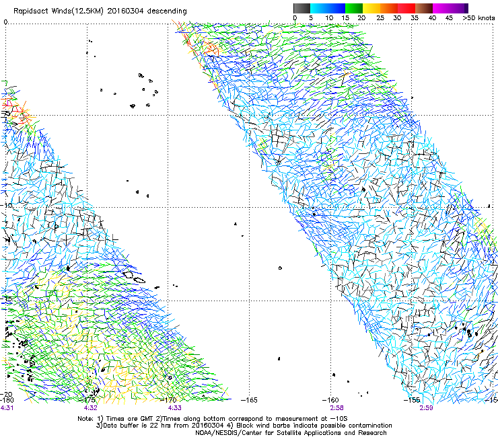Click the '4:33' purple time label
Screen dimensions: 498x437
pos(175,408)
